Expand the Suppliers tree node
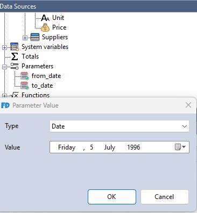The height and width of the screenshot is (213, 197). point(25,38)
